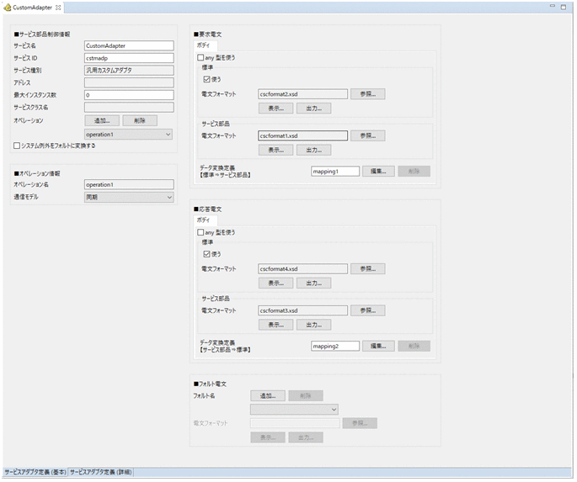Select the ボディ tab in 要求電文
Screen dimensions: 577x482
click(x=206, y=45)
